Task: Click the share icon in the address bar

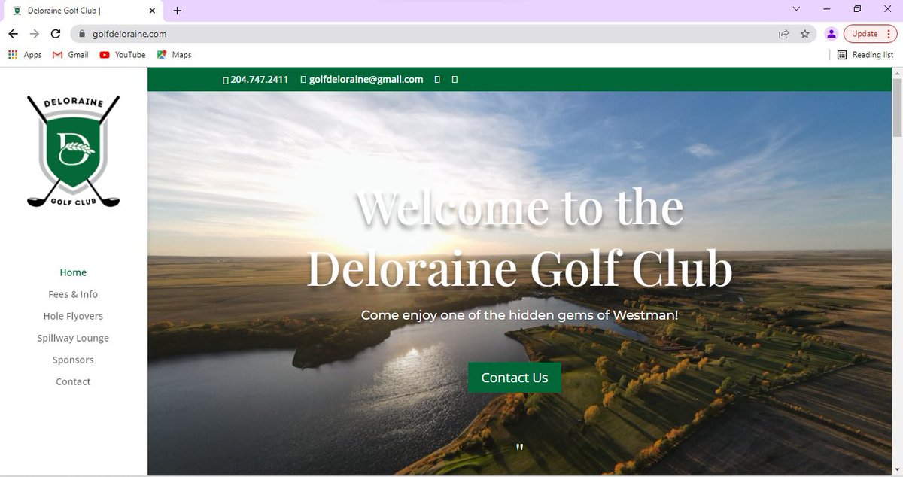Action: click(783, 33)
